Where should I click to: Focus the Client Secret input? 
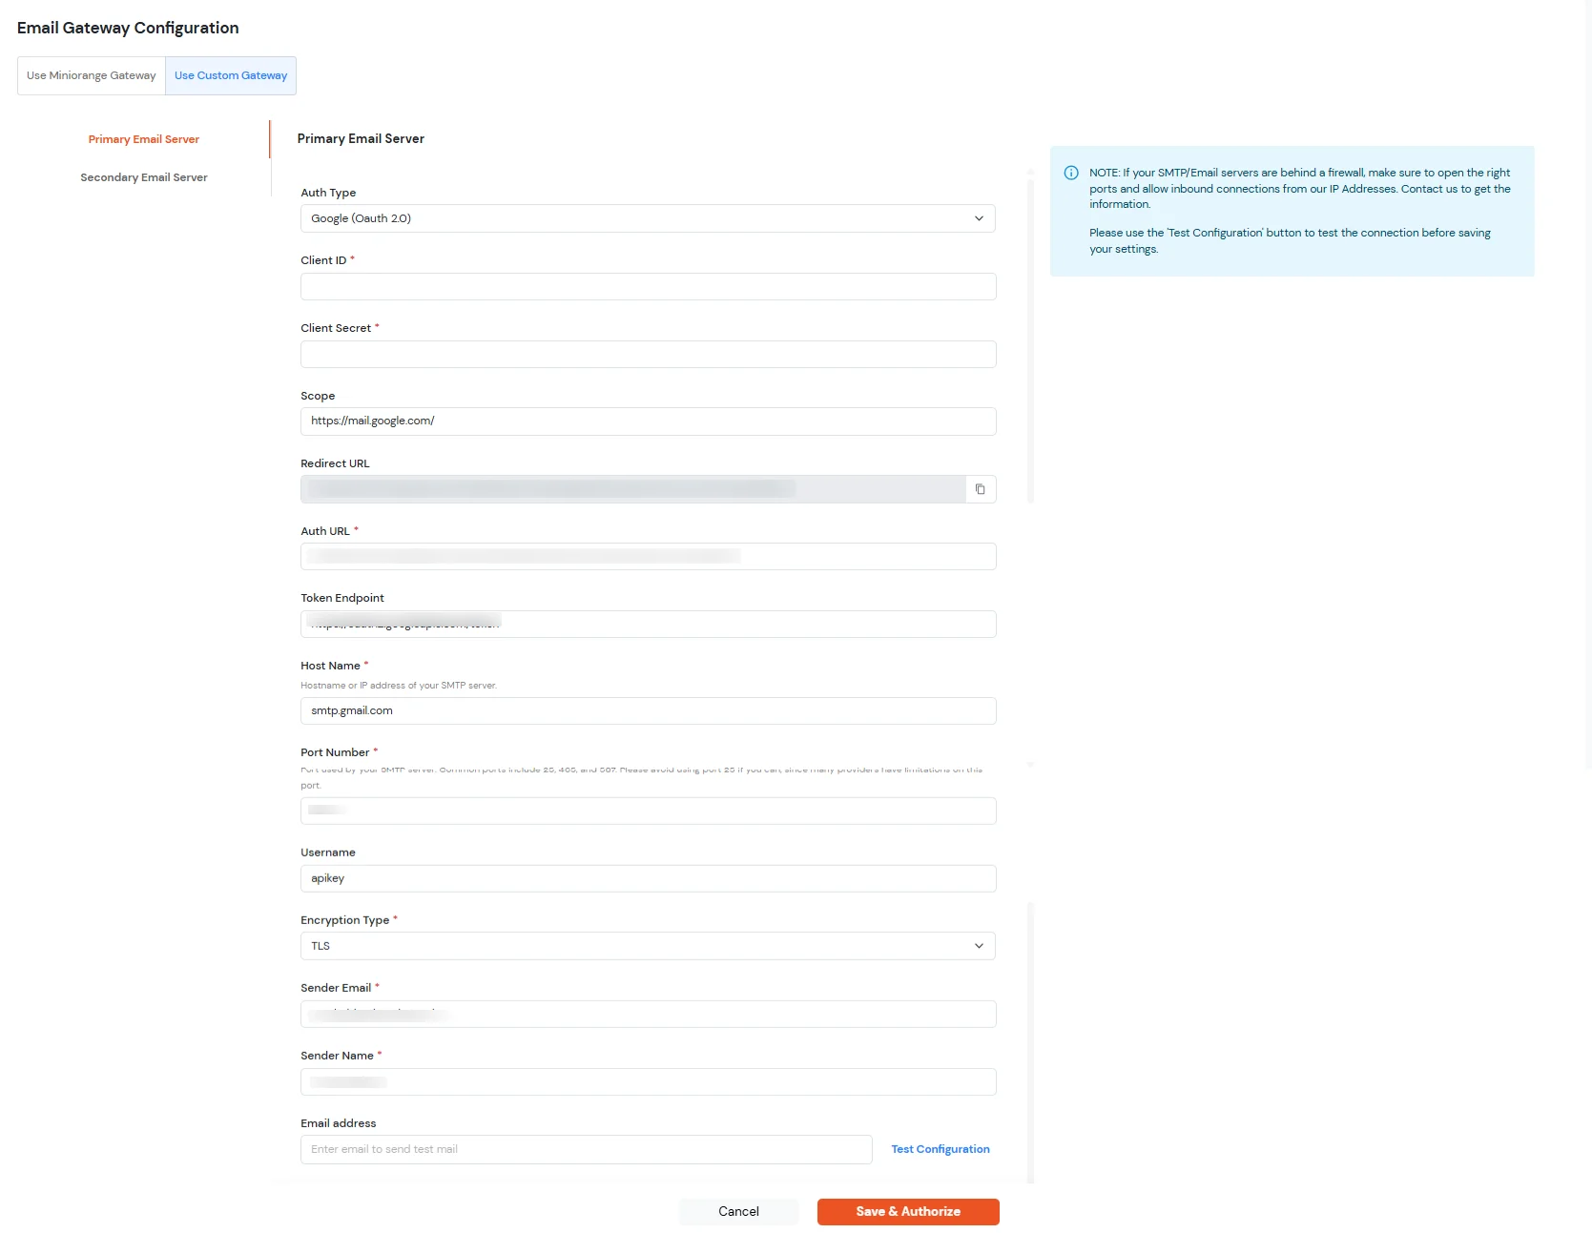point(648,354)
